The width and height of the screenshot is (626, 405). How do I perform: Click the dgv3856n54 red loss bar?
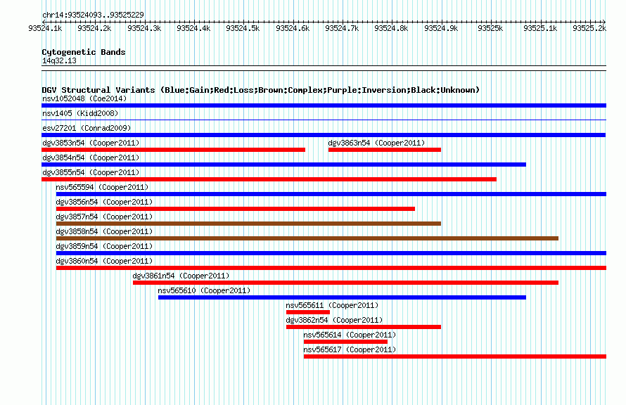236,209
